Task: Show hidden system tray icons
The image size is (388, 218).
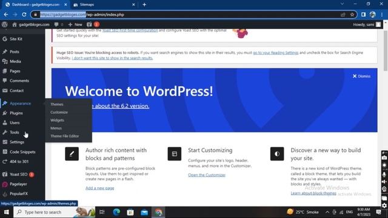Action: pyautogui.click(x=327, y=212)
